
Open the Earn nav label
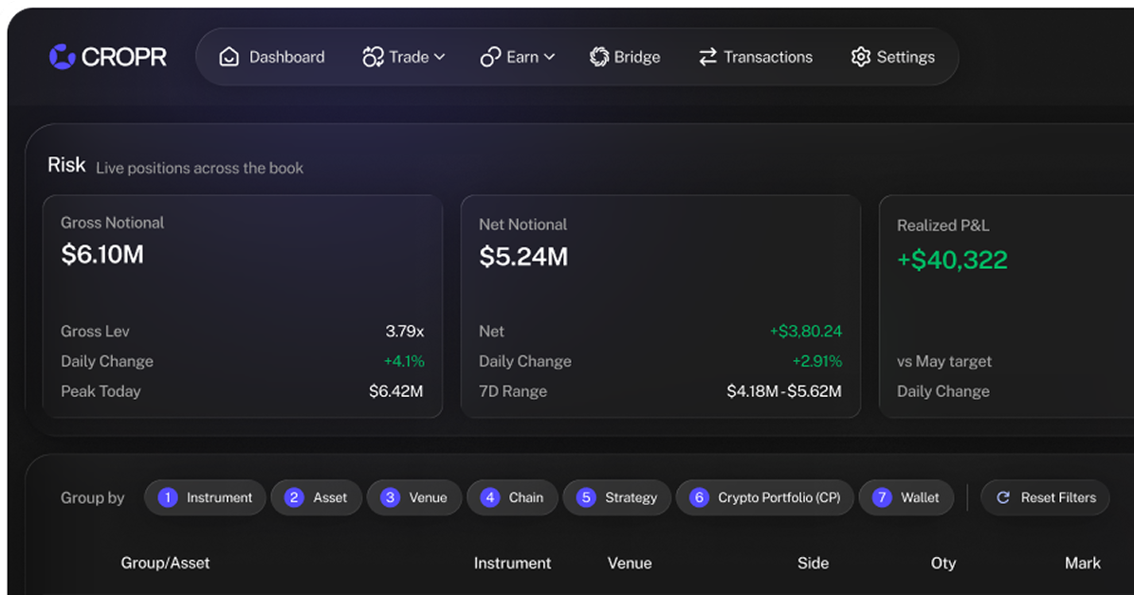[x=522, y=57]
